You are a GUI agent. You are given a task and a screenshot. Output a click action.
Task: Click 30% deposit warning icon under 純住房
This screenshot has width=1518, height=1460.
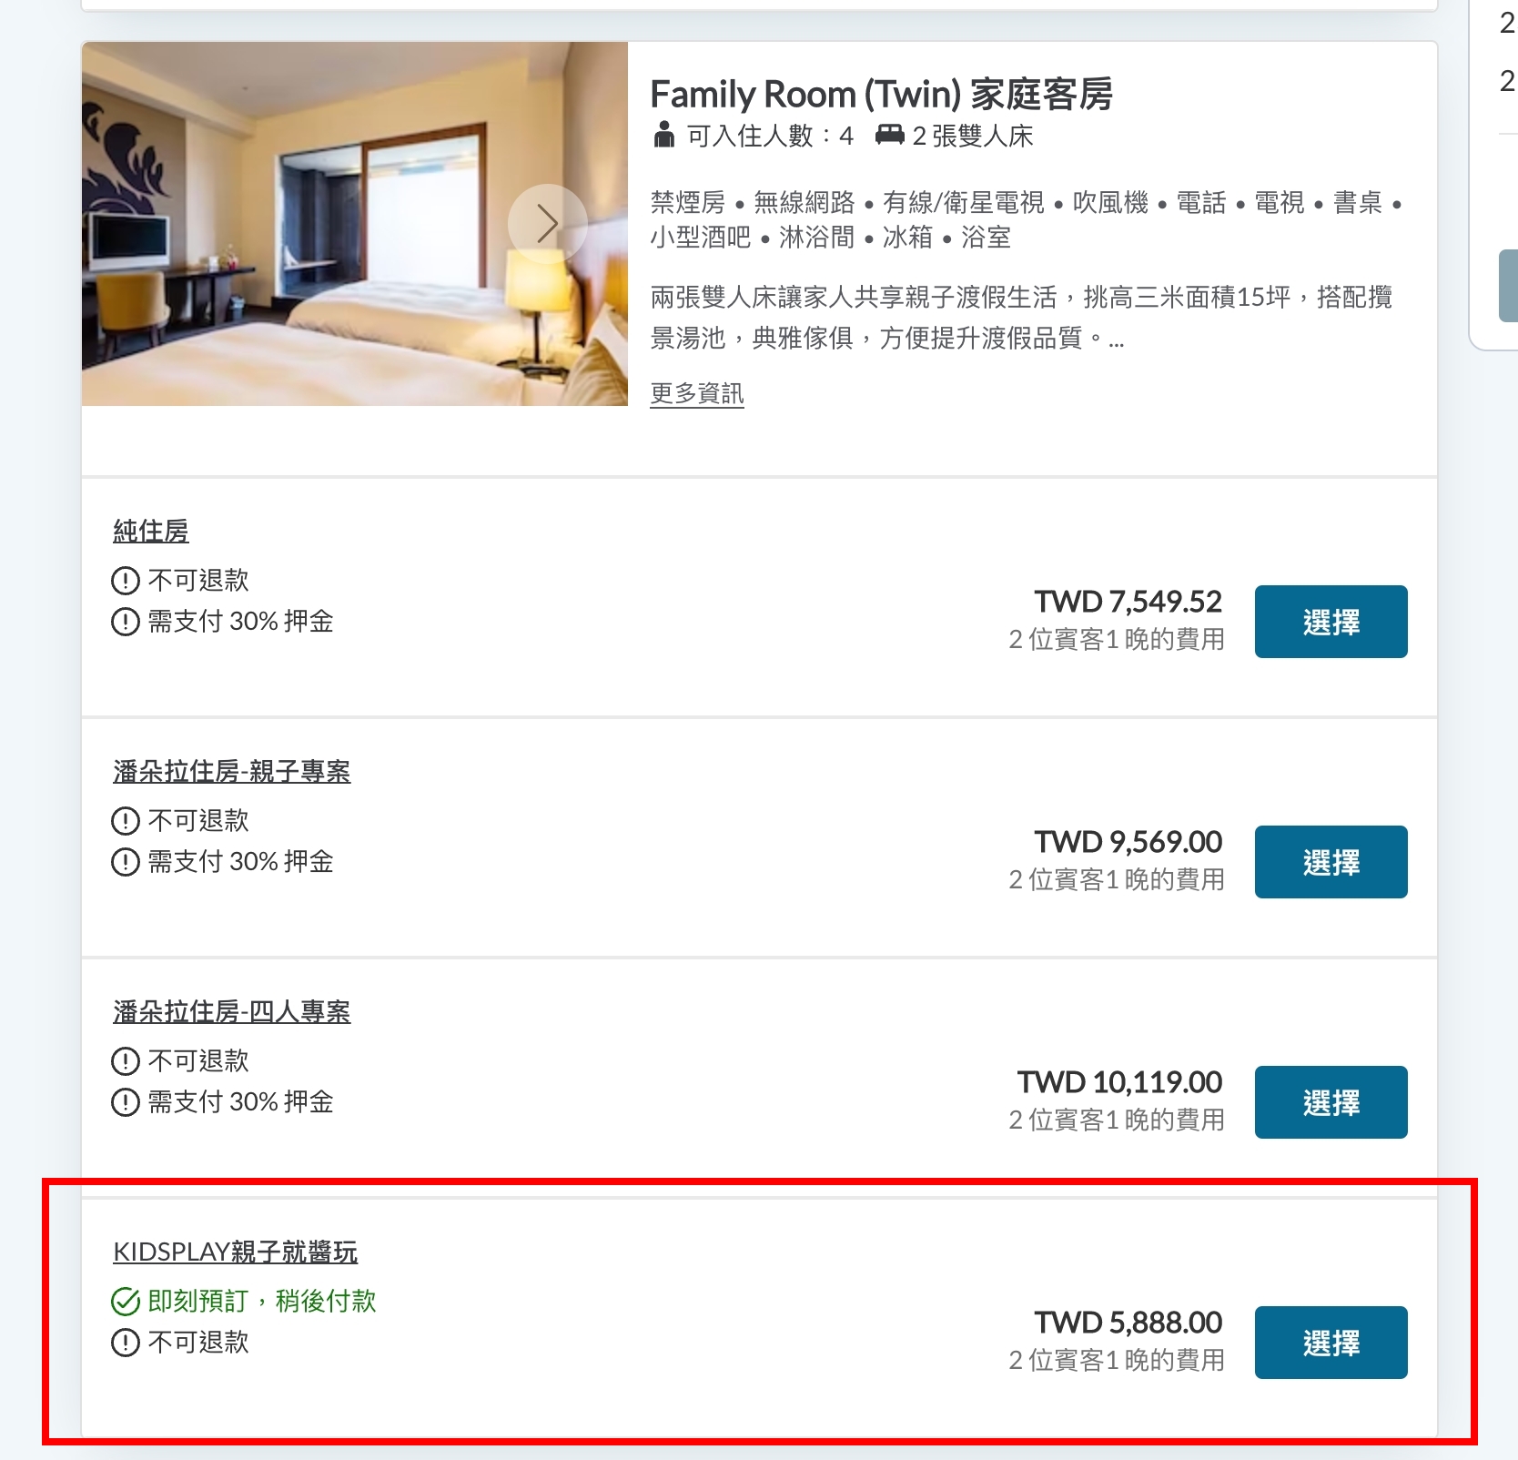tap(126, 622)
